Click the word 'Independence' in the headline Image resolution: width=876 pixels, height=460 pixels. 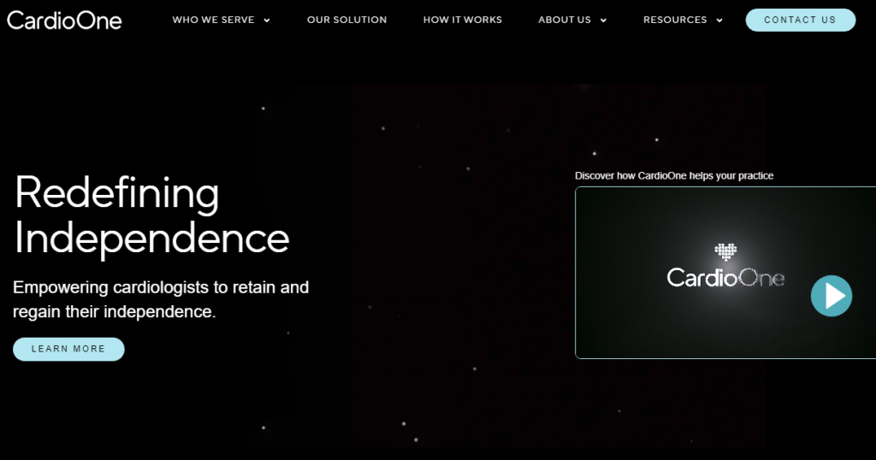152,238
